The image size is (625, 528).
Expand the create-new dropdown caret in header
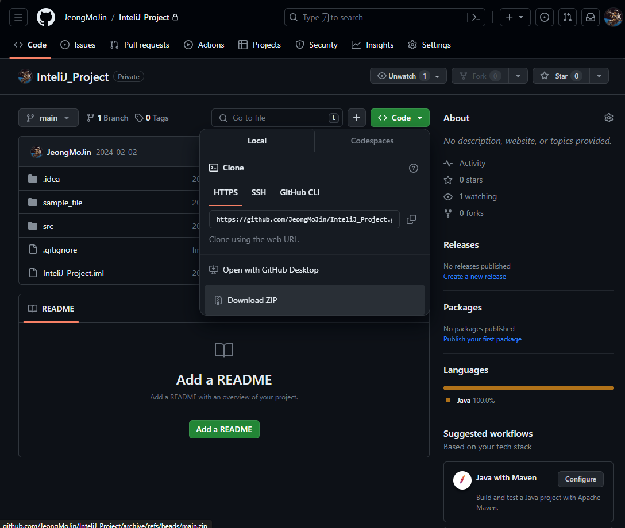click(521, 17)
